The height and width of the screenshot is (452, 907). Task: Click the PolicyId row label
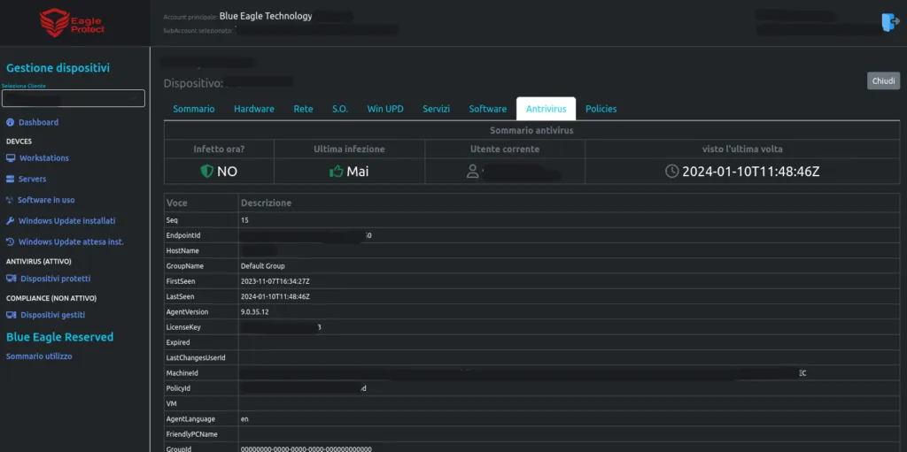pyautogui.click(x=178, y=388)
